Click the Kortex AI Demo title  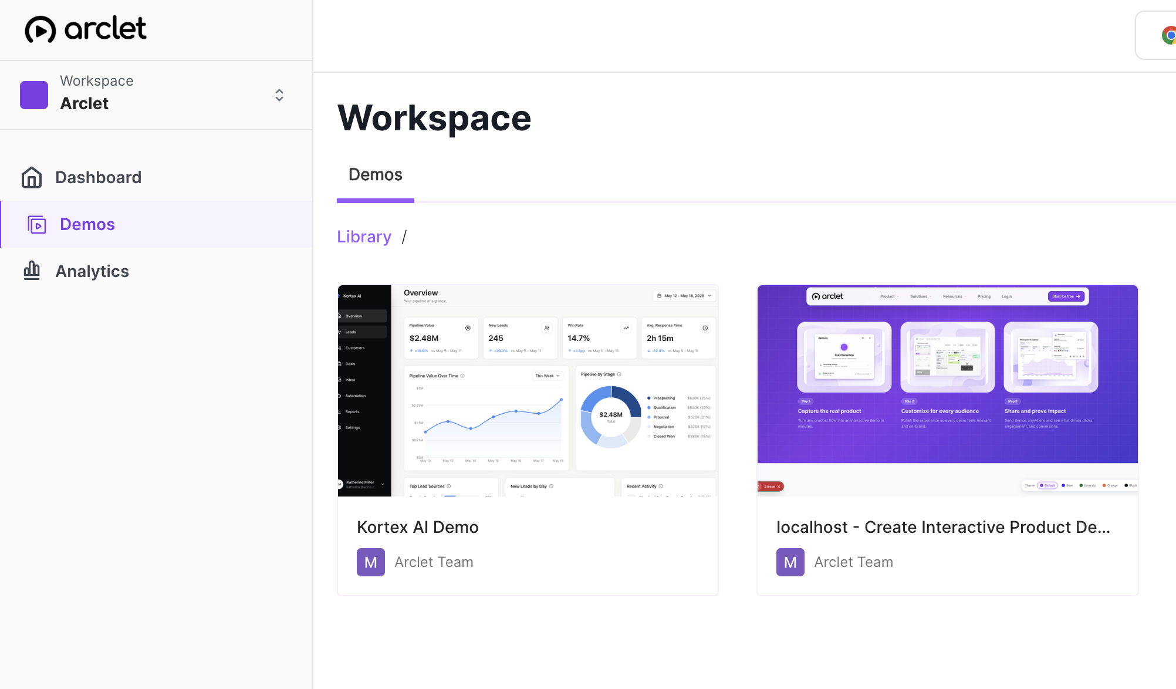tap(418, 527)
